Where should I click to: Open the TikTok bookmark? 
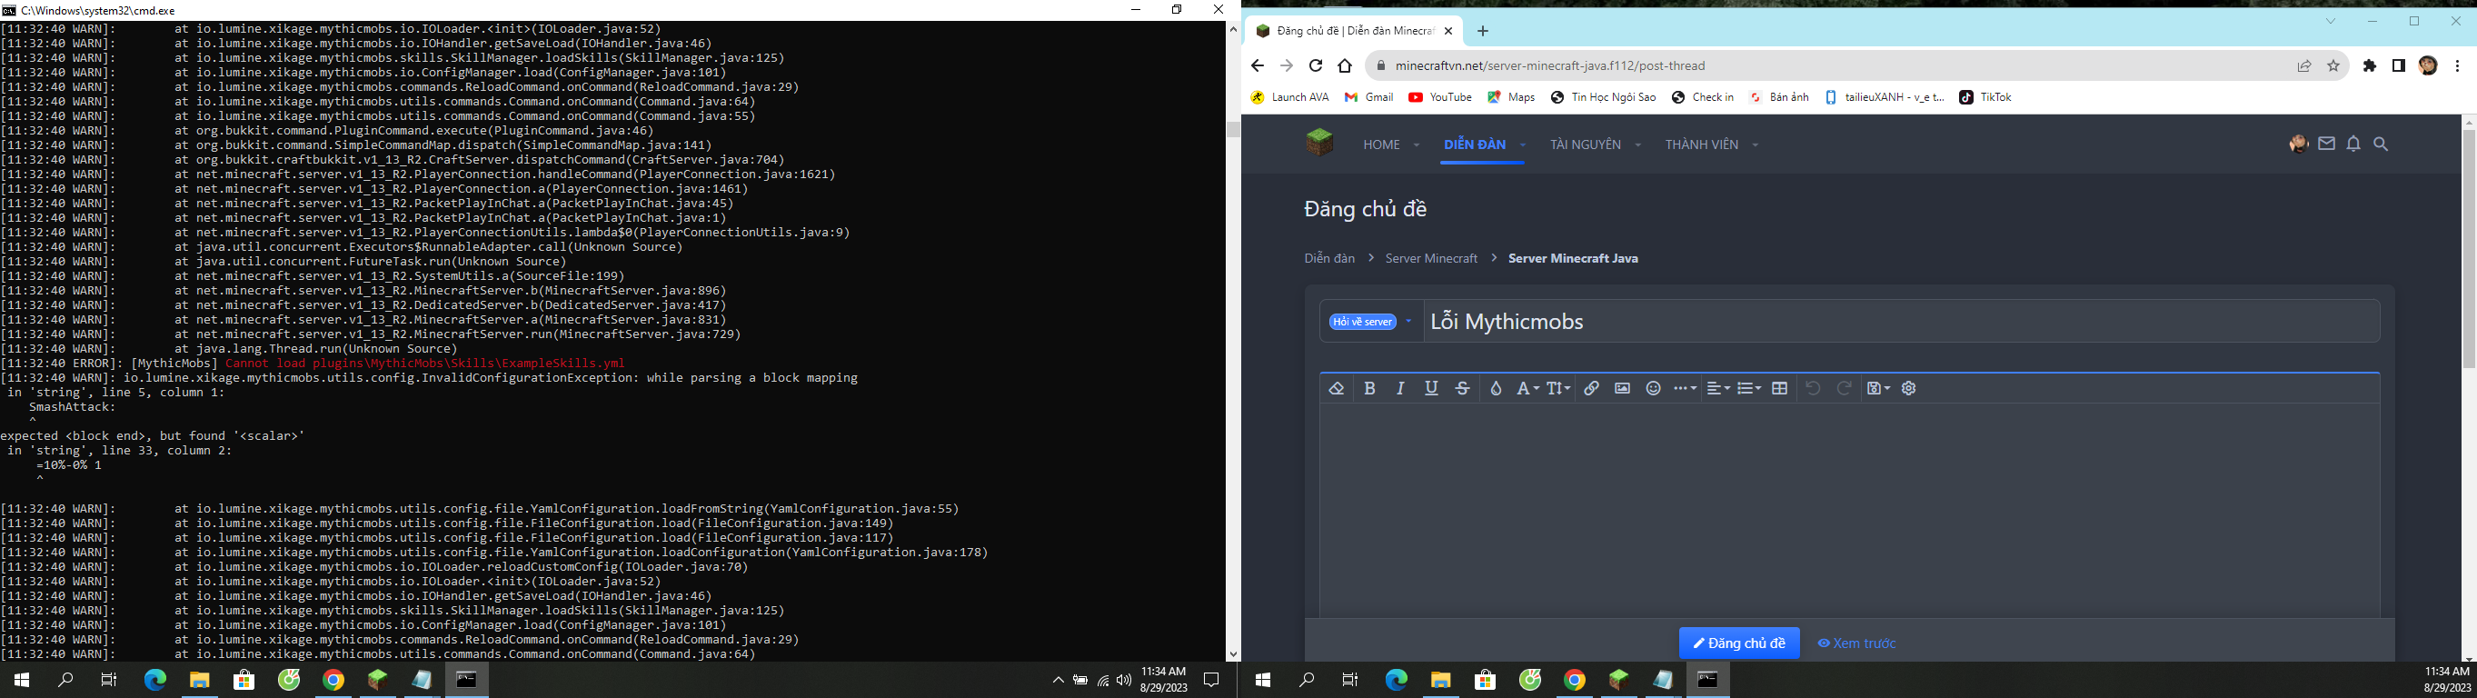click(x=1985, y=97)
